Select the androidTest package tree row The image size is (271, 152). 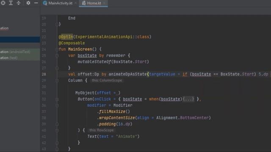(20, 52)
